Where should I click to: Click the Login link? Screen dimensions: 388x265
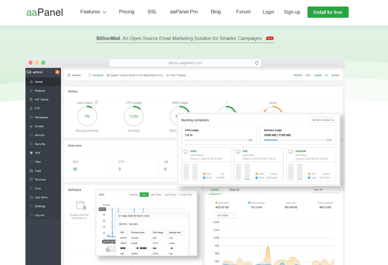(x=268, y=12)
